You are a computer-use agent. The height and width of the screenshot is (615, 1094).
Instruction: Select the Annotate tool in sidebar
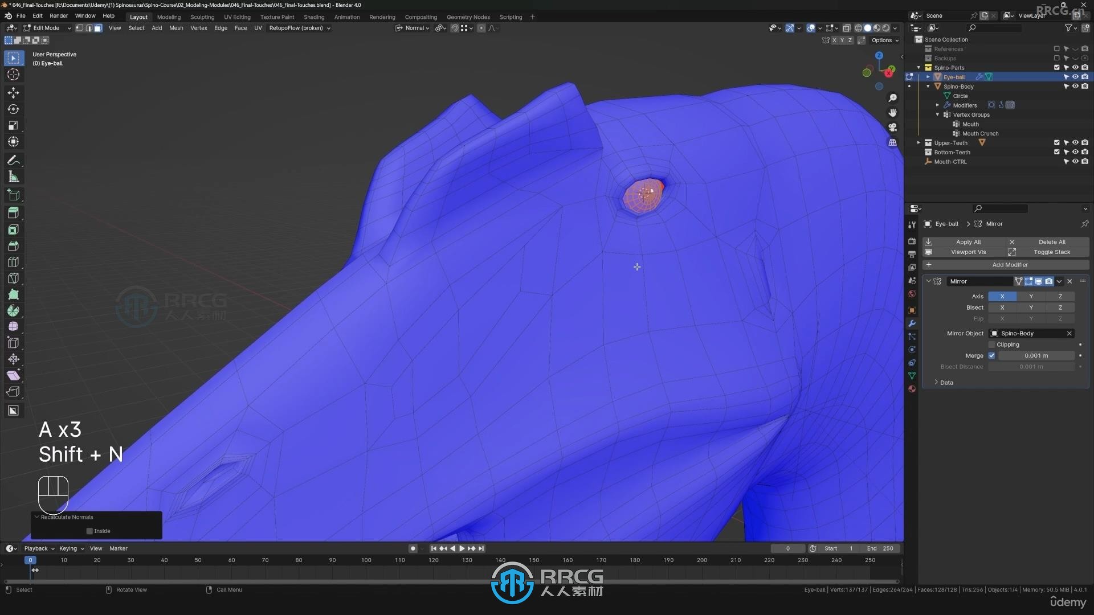(x=13, y=160)
